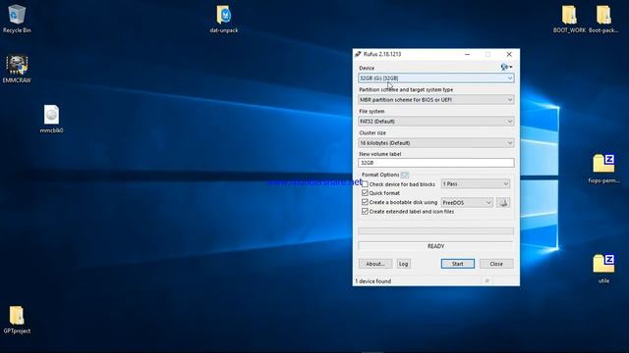Click the New volume label field

click(436, 163)
